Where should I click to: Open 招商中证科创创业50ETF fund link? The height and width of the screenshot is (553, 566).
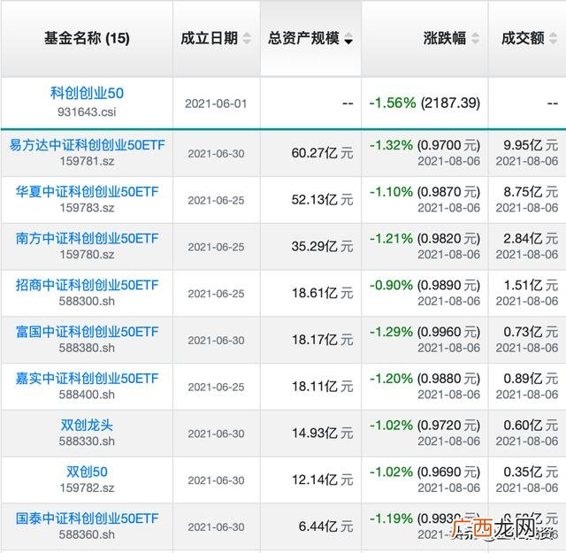point(87,285)
